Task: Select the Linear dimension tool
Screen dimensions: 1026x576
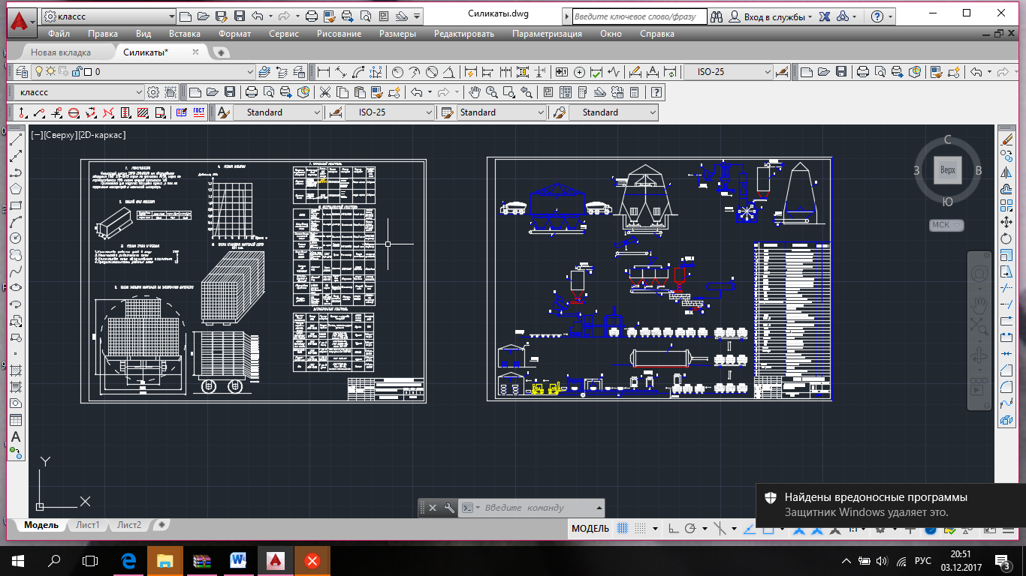Action: tap(324, 72)
